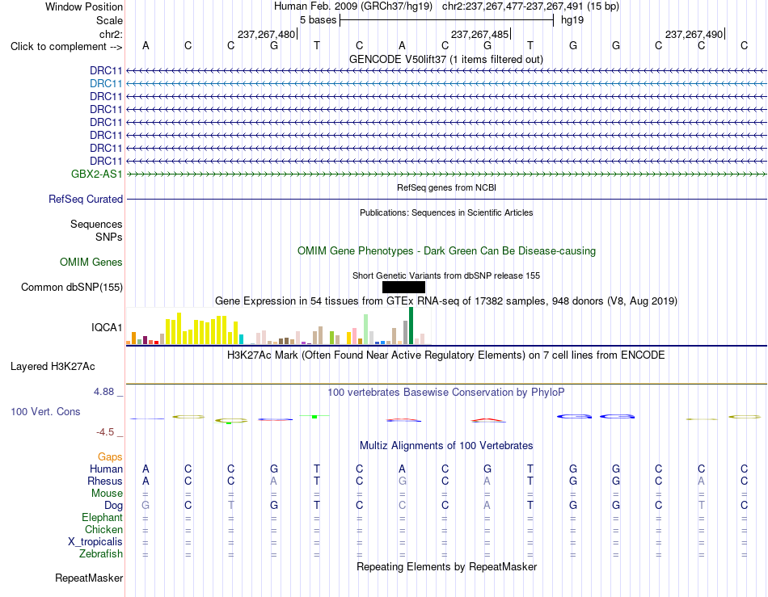The height and width of the screenshot is (597, 768).
Task: Click the -4.5 PhyloP lower scale value
Action: pyautogui.click(x=105, y=432)
